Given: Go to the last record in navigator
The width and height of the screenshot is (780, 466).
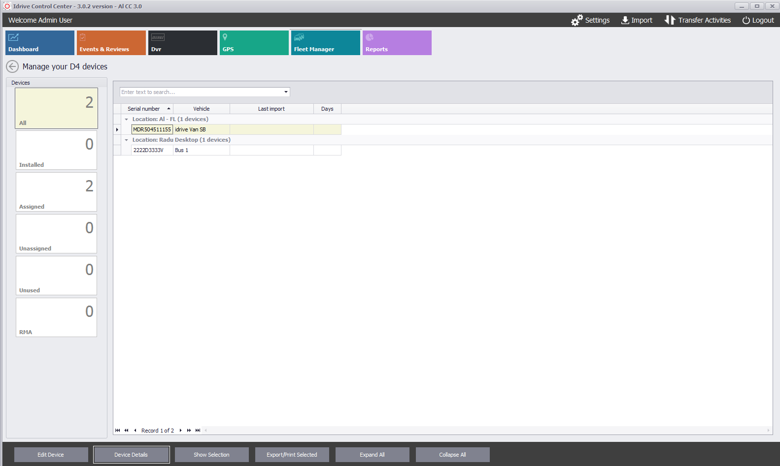Looking at the screenshot, I should [x=198, y=431].
